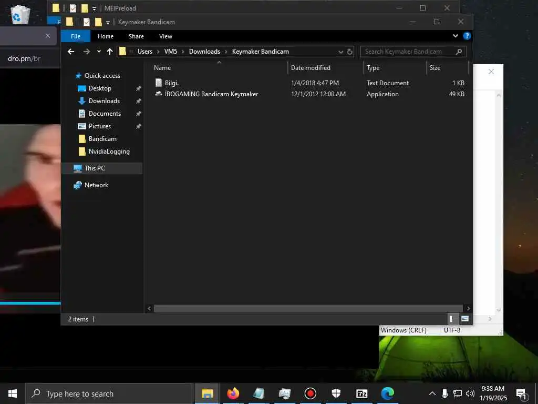The width and height of the screenshot is (538, 404).
Task: Open the volume speaker tray icon
Action: click(470, 393)
